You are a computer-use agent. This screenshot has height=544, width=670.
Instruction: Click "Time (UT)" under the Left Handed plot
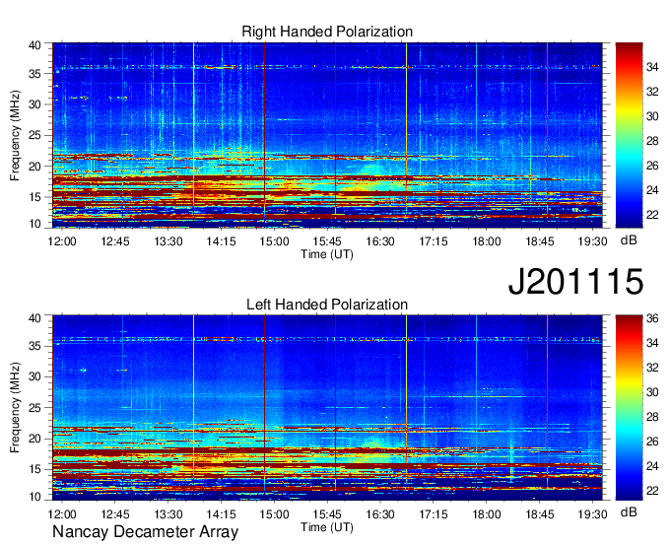click(327, 527)
